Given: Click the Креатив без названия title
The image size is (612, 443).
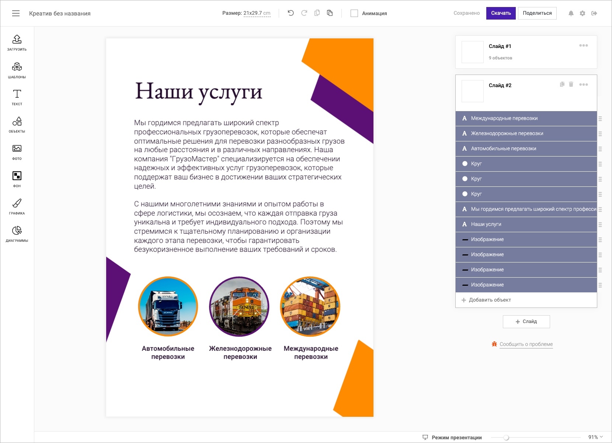Looking at the screenshot, I should (x=60, y=13).
